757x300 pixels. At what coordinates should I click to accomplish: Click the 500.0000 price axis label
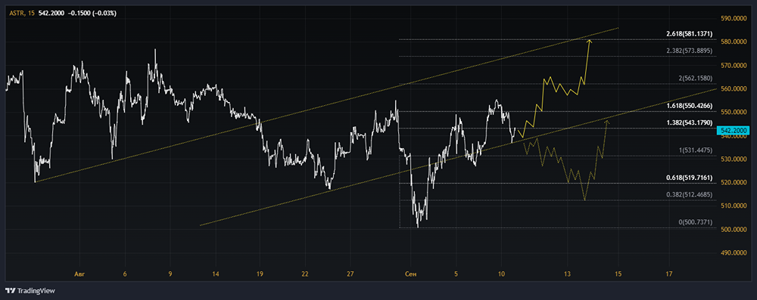pos(734,229)
